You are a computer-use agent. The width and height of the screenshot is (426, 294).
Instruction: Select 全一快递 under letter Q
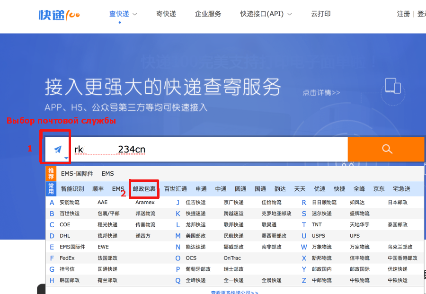click(234, 280)
